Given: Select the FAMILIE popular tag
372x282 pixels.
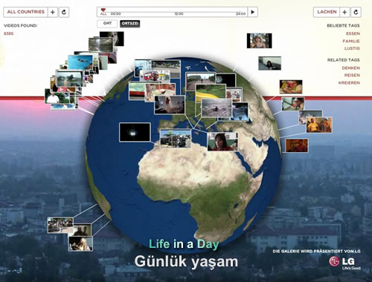Looking at the screenshot, I should tap(351, 41).
